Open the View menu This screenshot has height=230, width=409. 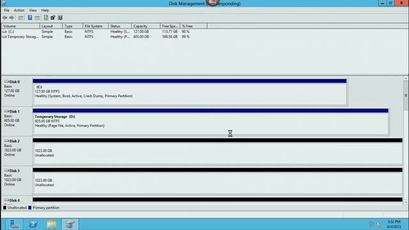(x=33, y=10)
